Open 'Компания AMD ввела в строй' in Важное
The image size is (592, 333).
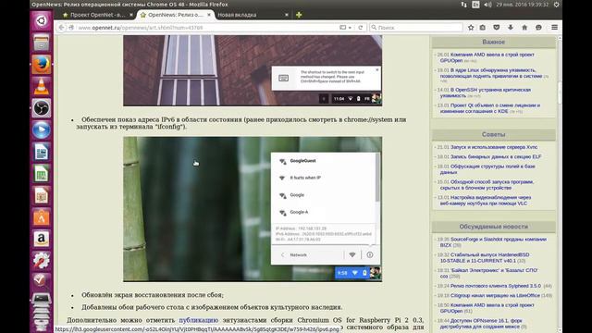pos(487,57)
